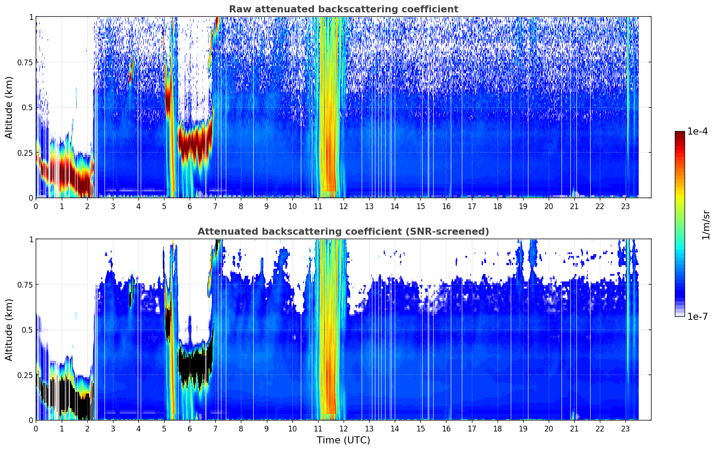Image resolution: width=715 pixels, height=450 pixels.
Task: Click the "1/m/sr" colorbar units label
Action: point(706,225)
